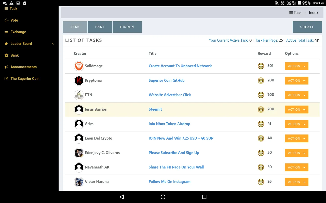Click the CREATE button
Viewport: 326px width, 203px height.
tap(307, 27)
